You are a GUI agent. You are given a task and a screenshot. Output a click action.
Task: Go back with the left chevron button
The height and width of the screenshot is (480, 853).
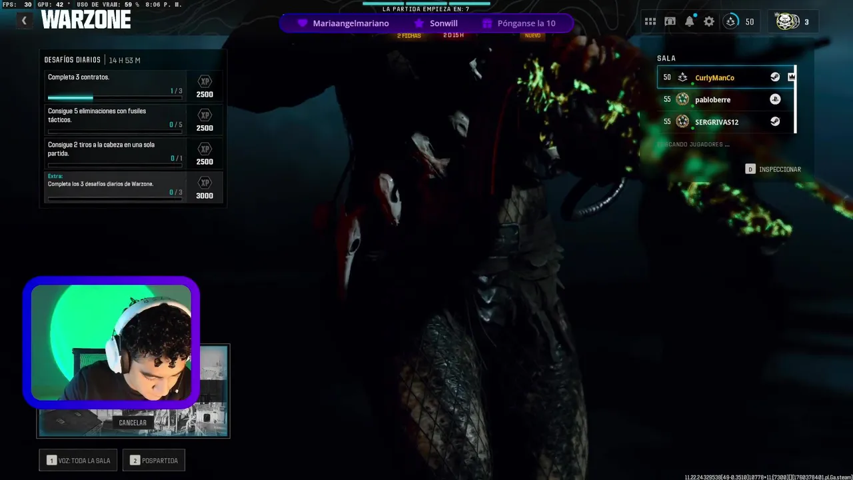click(x=24, y=21)
